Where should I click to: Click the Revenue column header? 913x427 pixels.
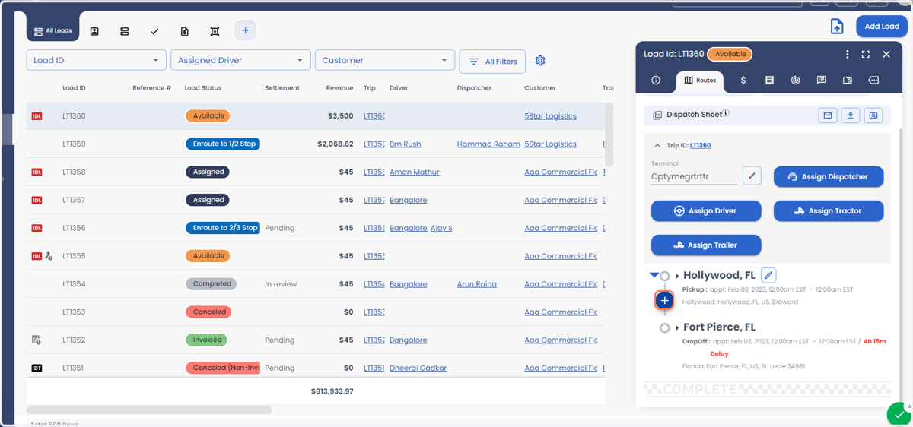pos(339,88)
